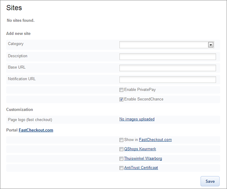Screen dimensions: 227x189
Task: Enable the PrivatePay checkbox
Action: click(x=121, y=90)
